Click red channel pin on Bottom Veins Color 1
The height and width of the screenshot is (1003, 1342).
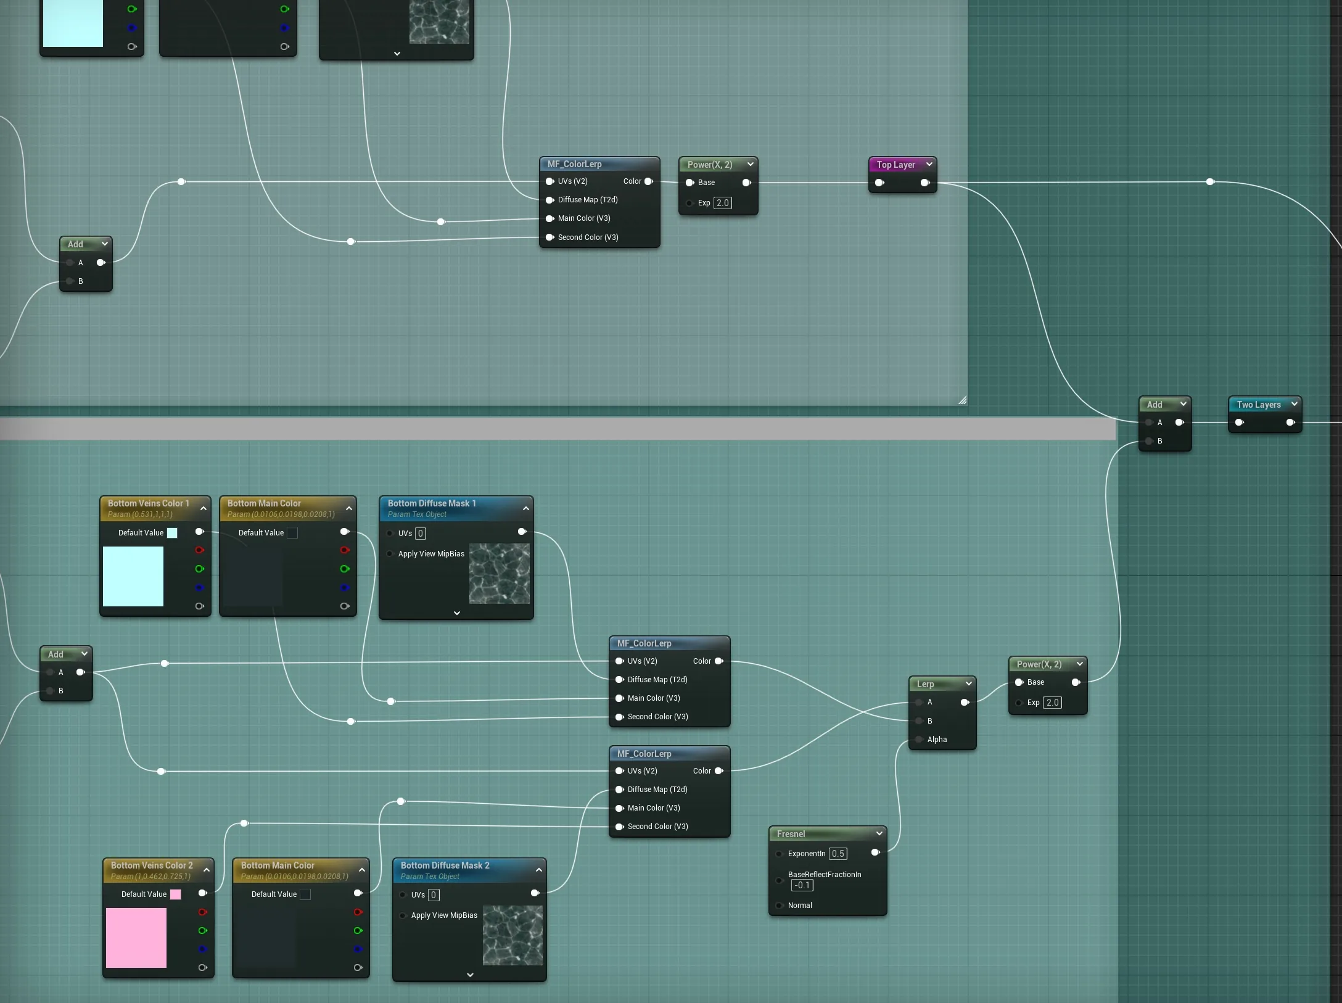point(199,550)
